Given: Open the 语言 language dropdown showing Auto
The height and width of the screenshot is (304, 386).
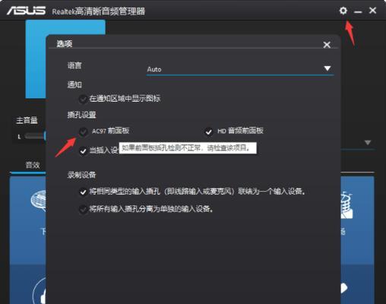Looking at the screenshot, I should (x=240, y=69).
